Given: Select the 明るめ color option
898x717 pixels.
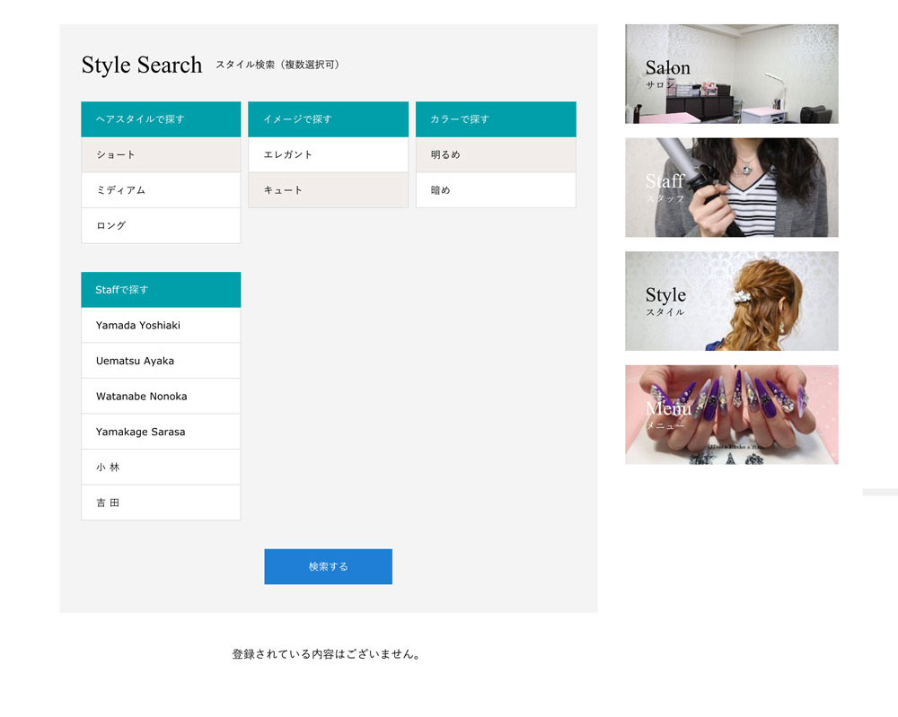Looking at the screenshot, I should (x=495, y=154).
